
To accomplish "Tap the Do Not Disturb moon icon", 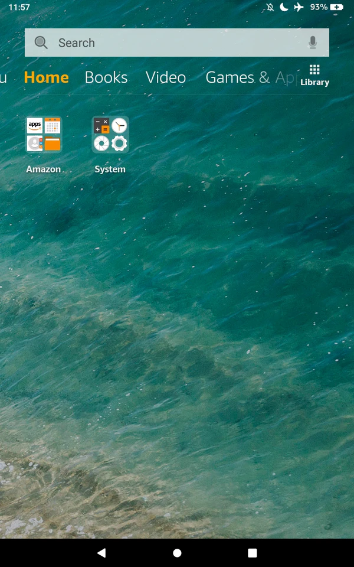I will (x=284, y=7).
